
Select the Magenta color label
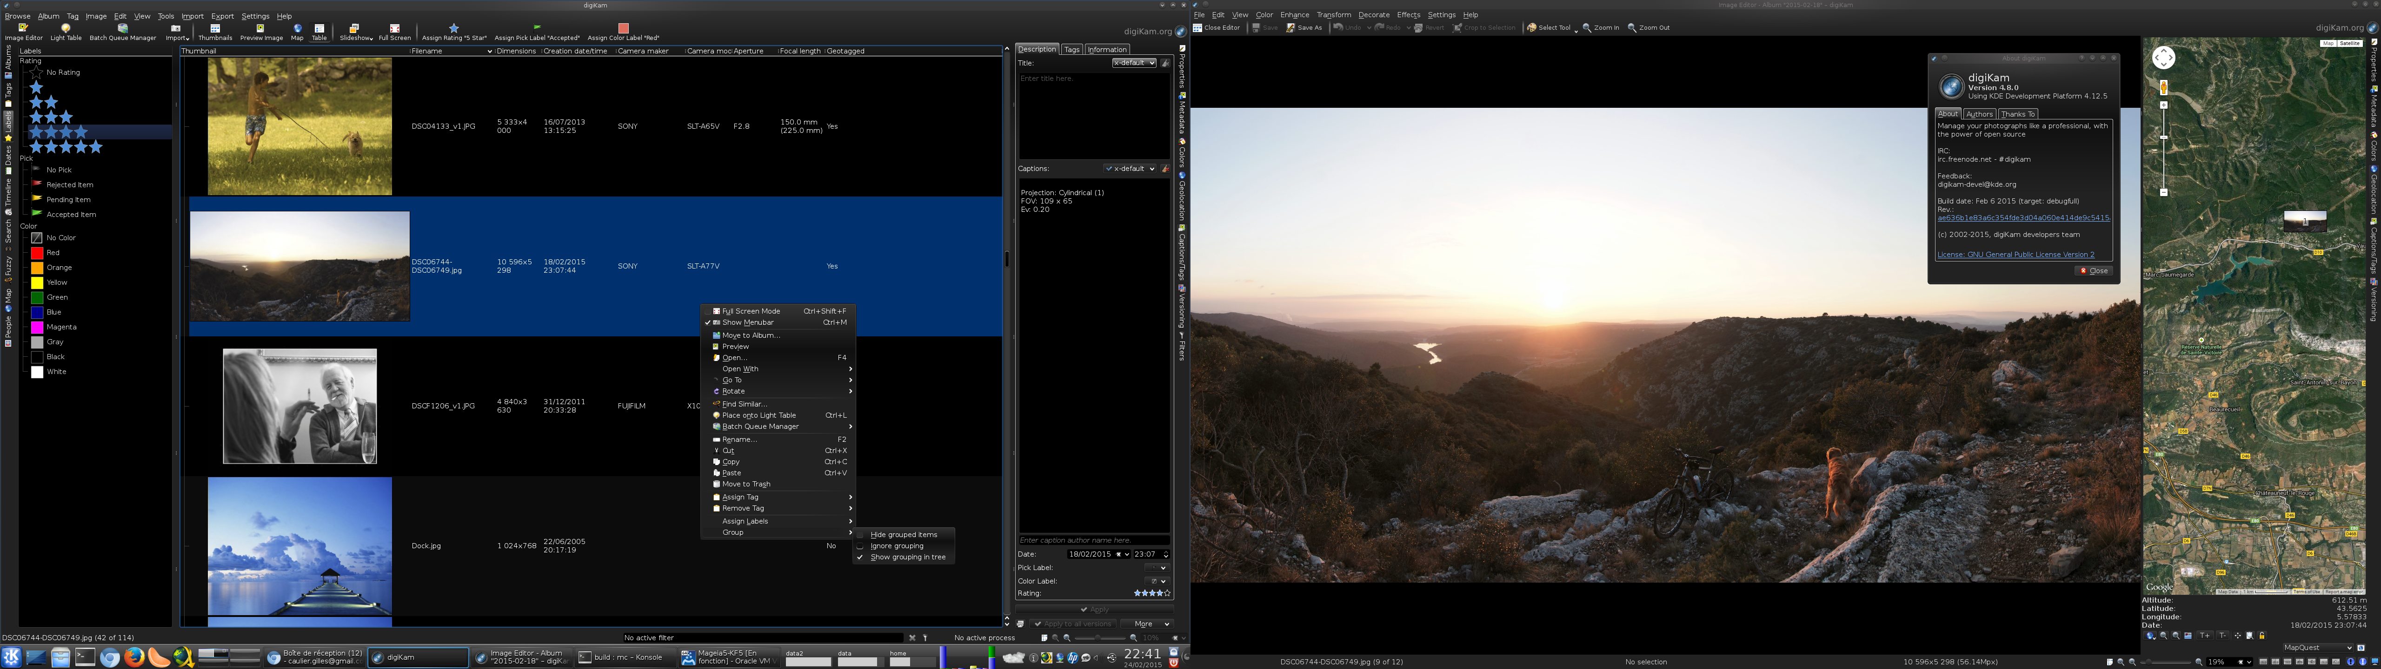pos(61,327)
